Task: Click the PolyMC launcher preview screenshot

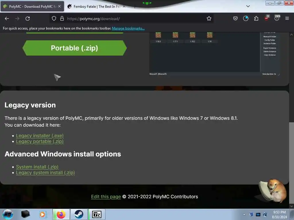Action: click(x=215, y=54)
